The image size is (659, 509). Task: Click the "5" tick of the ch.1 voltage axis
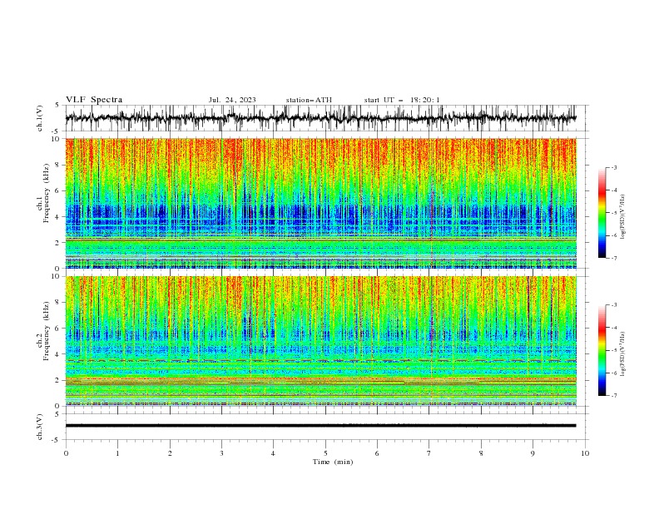click(x=57, y=106)
